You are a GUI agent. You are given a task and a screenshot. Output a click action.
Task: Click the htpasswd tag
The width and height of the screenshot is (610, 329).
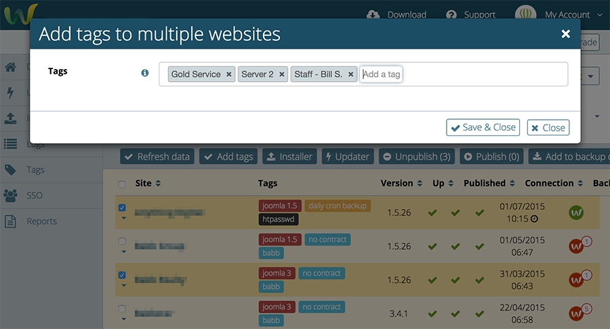point(278,219)
